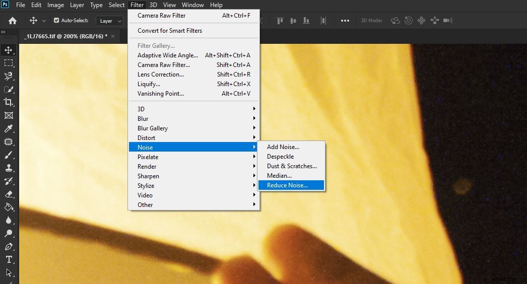Click the Align top edges icon
This screenshot has width=527, height=284.
pos(280,21)
